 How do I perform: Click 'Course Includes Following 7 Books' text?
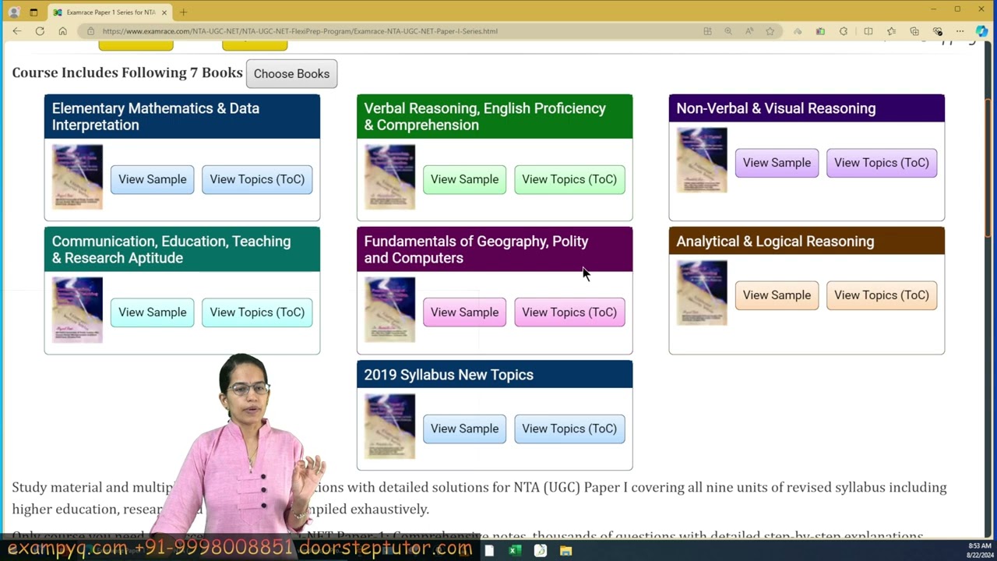point(127,72)
